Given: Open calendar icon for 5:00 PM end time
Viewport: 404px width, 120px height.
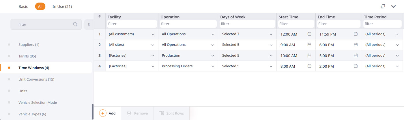Looking at the screenshot, I should [356, 56].
